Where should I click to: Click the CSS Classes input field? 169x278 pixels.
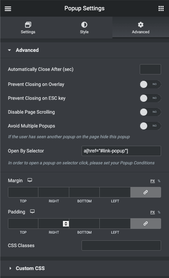point(121,246)
